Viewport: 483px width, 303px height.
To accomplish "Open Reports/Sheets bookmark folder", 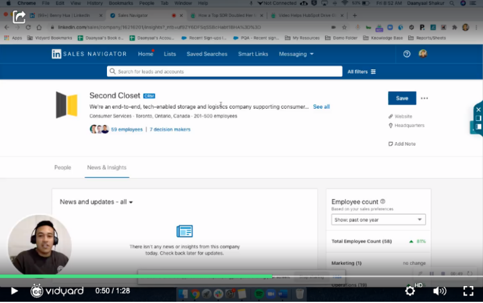I will pos(427,38).
